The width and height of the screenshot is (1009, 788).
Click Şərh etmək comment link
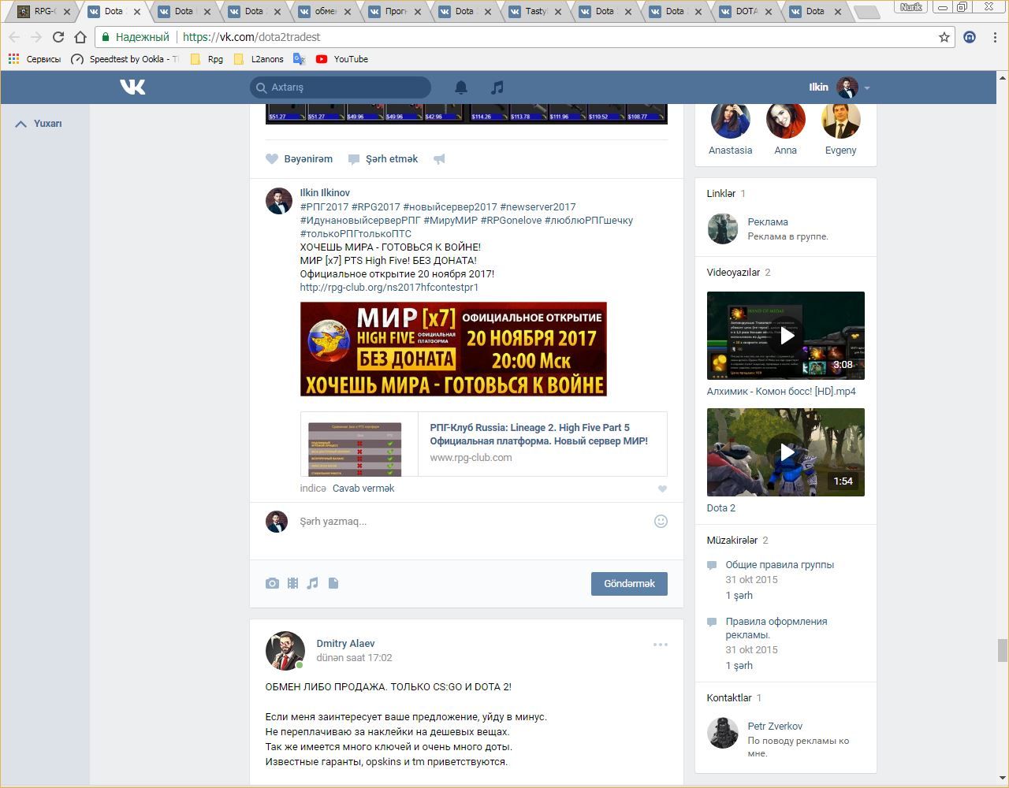[x=383, y=159]
